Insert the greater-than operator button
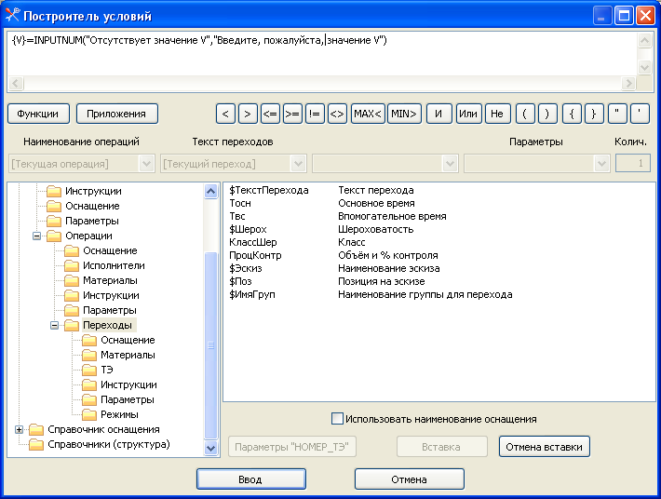Image resolution: width=661 pixels, height=499 pixels. coord(247,114)
